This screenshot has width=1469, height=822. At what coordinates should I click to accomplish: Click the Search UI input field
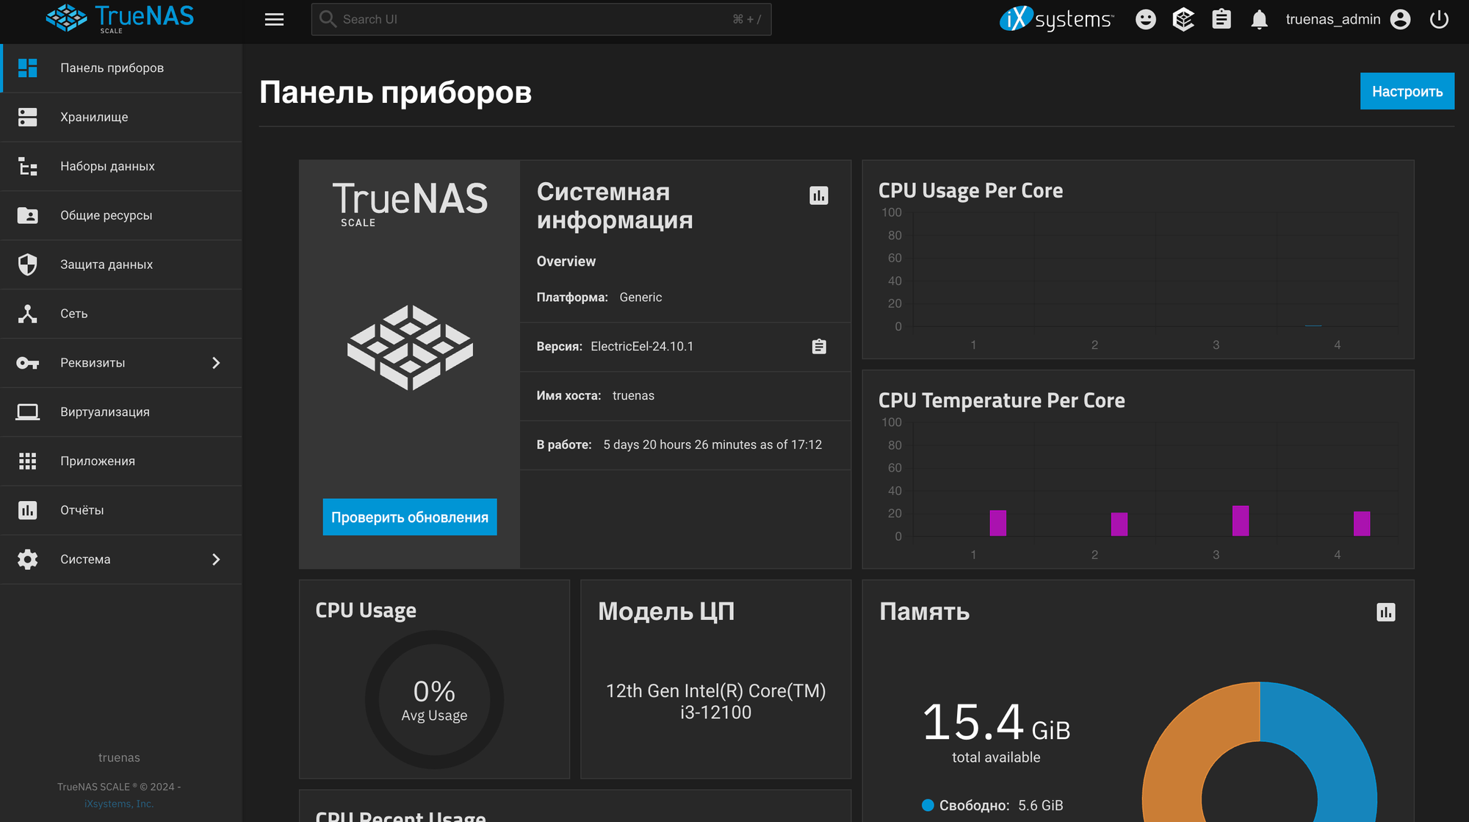tap(541, 19)
